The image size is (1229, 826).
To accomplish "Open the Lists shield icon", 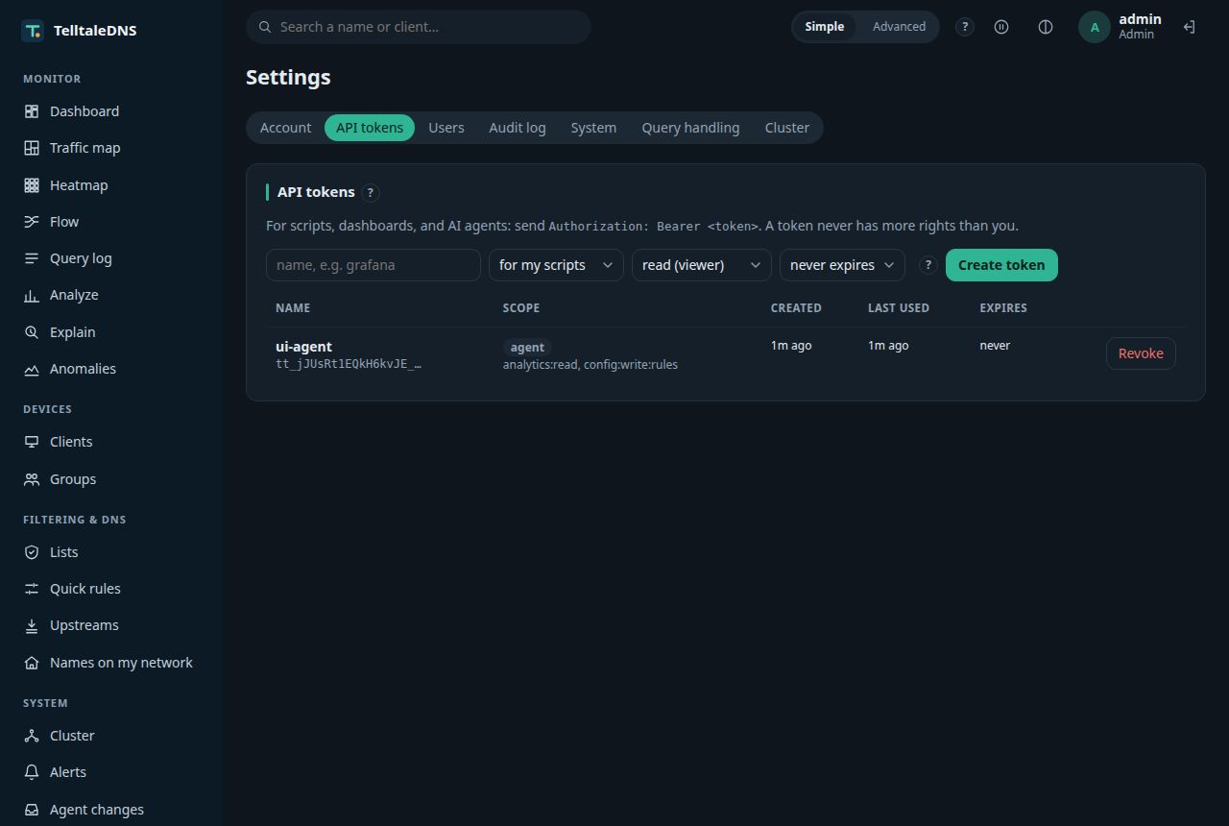I will coord(32,552).
